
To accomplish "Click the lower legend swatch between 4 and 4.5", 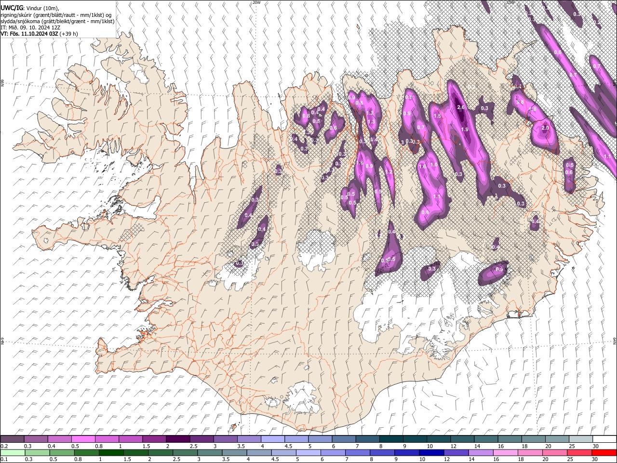I will (x=259, y=452).
